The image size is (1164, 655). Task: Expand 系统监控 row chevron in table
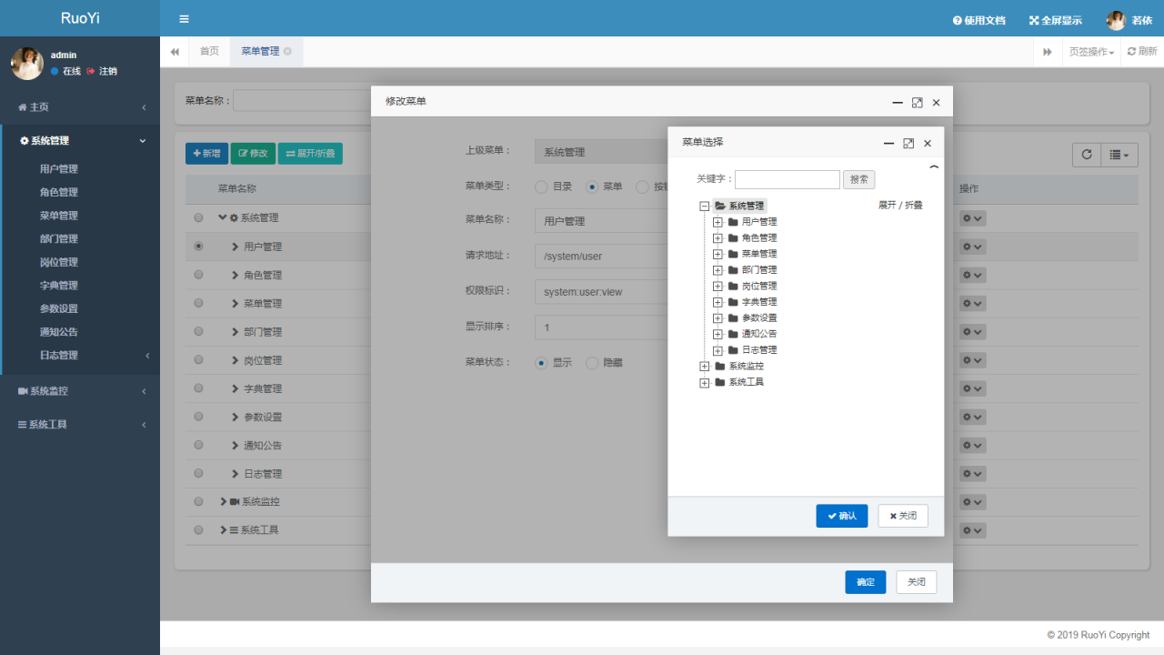(x=223, y=501)
